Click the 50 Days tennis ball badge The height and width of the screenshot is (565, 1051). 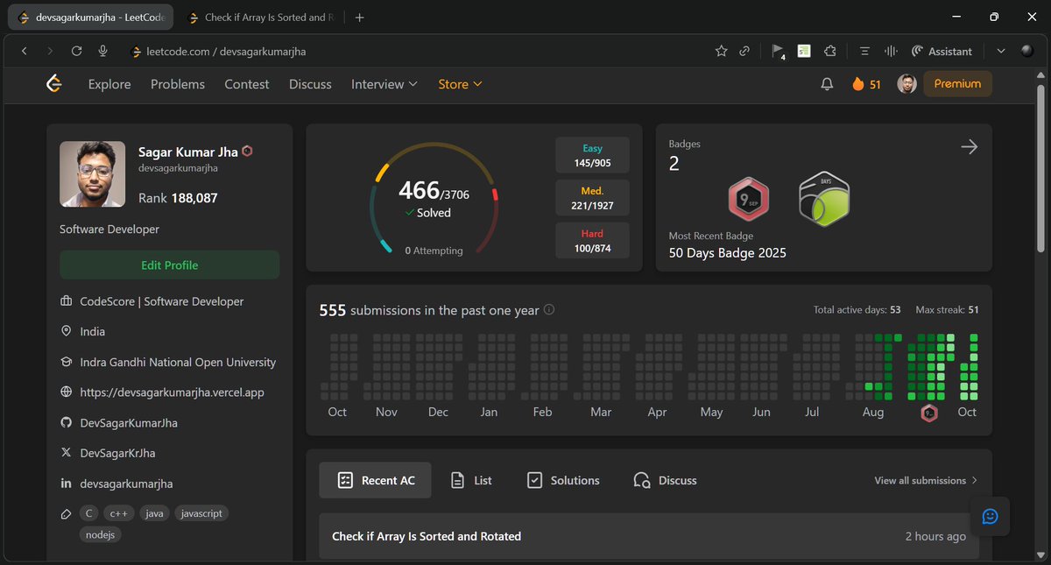click(824, 198)
